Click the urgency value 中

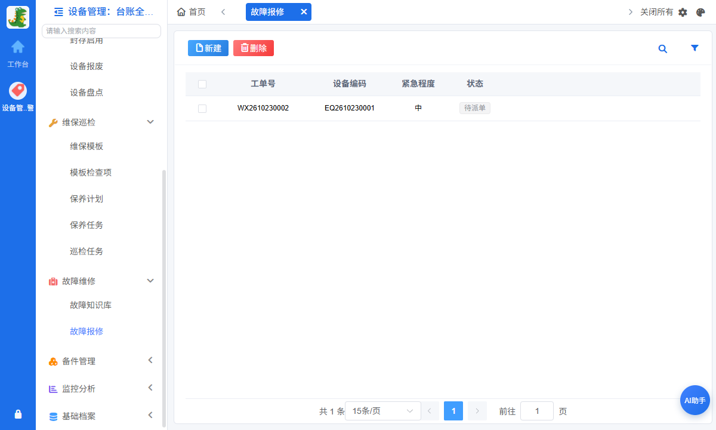(418, 109)
